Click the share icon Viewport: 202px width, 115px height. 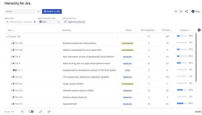[186, 11]
